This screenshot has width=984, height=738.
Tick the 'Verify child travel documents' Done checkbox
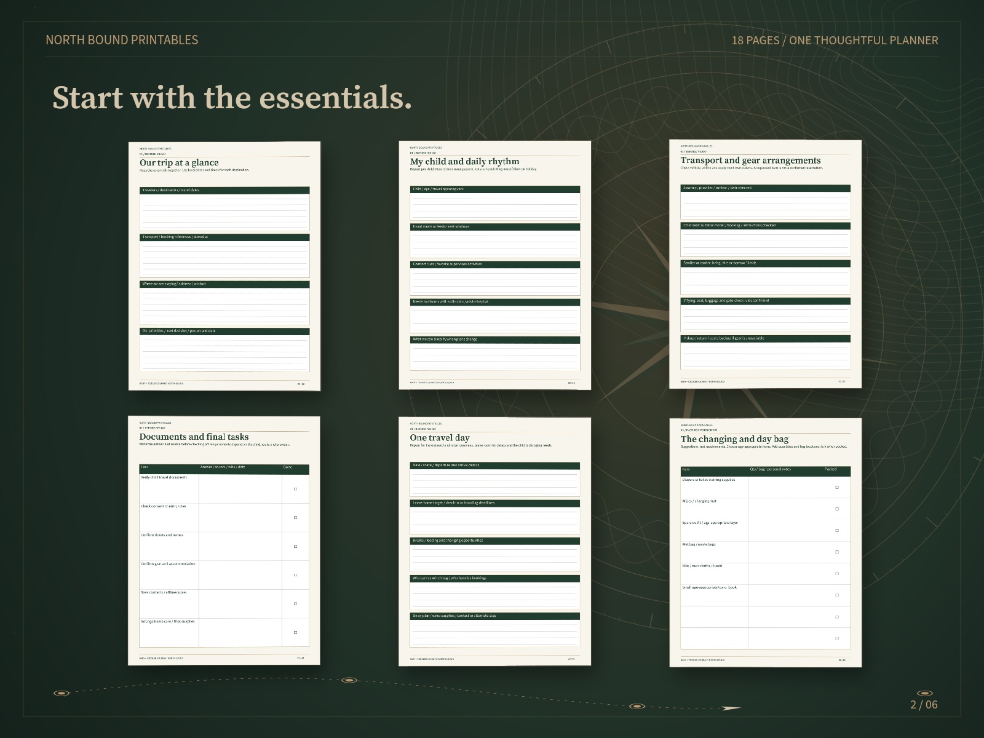coord(295,489)
